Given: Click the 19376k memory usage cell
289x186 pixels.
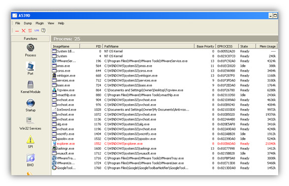Looking at the screenshot, I should (x=271, y=114).
